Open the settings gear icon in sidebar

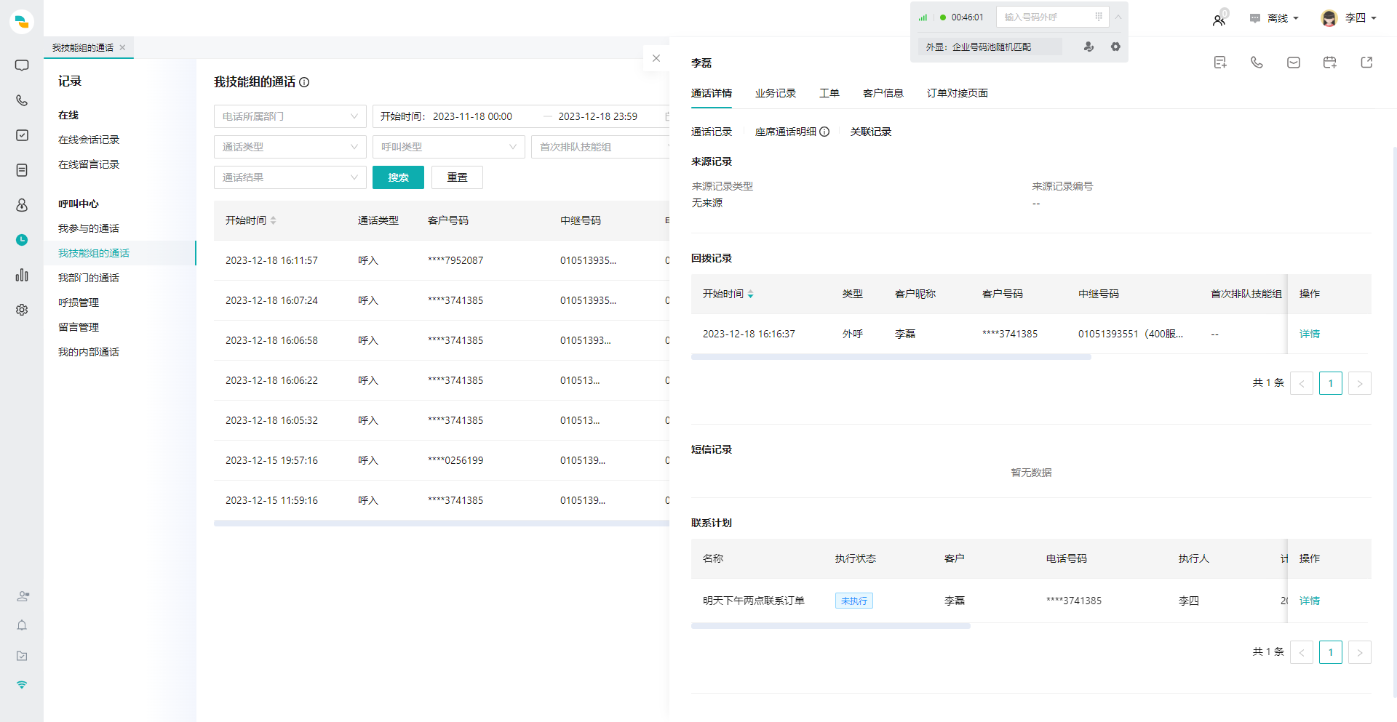point(22,310)
